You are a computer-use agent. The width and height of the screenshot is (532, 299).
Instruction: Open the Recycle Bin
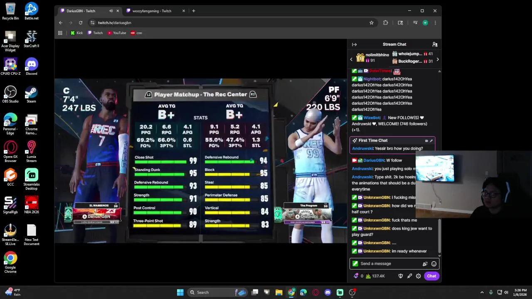[x=10, y=11]
